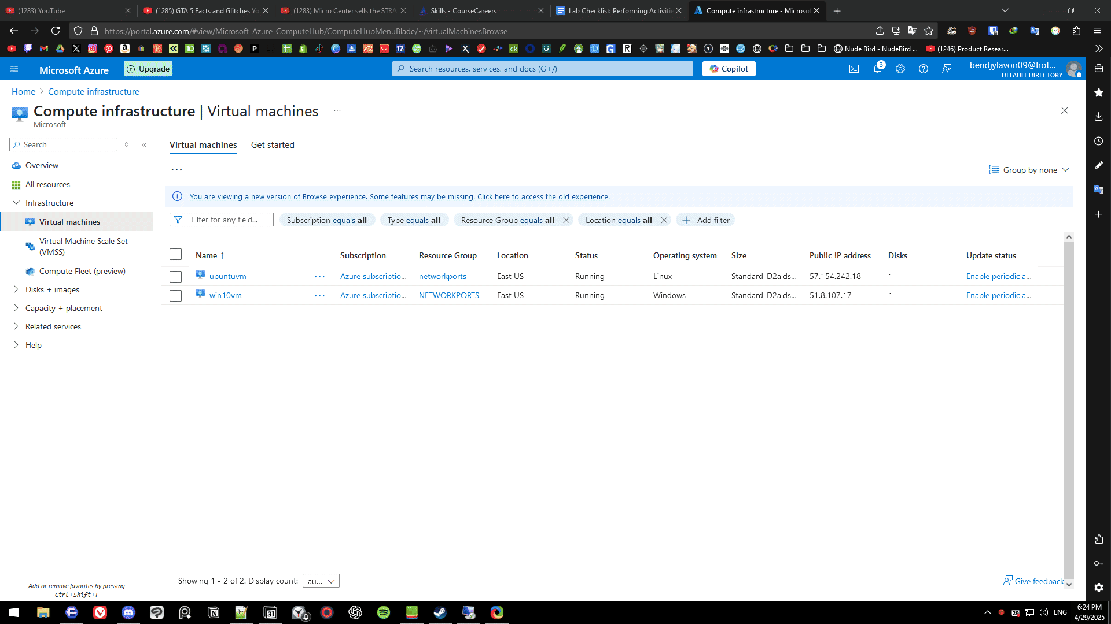Image resolution: width=1111 pixels, height=624 pixels.
Task: Open portal settings gear icon
Action: tap(900, 69)
